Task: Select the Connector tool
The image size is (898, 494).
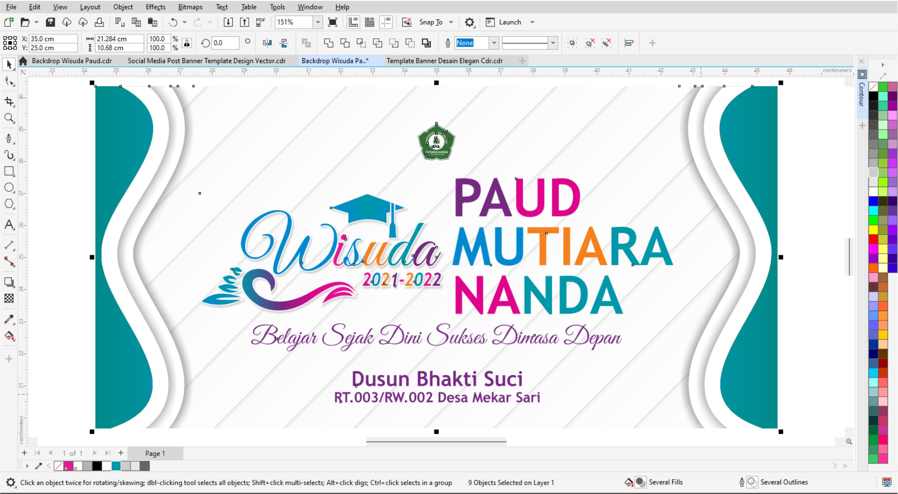Action: [9, 262]
